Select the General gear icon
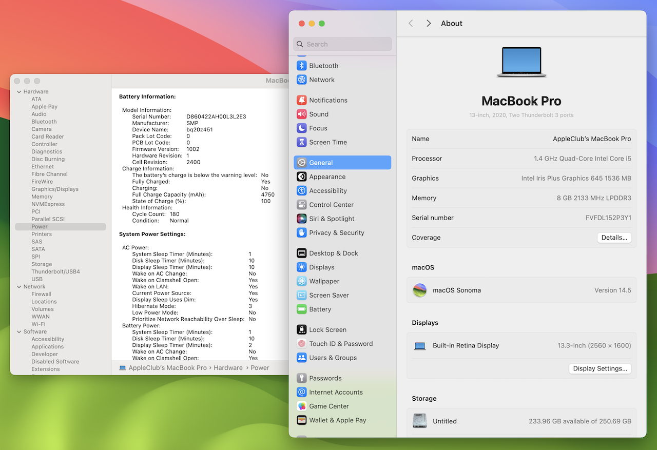 [x=302, y=163]
